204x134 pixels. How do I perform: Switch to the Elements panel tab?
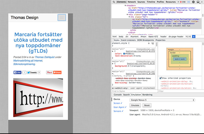pos(121,2)
